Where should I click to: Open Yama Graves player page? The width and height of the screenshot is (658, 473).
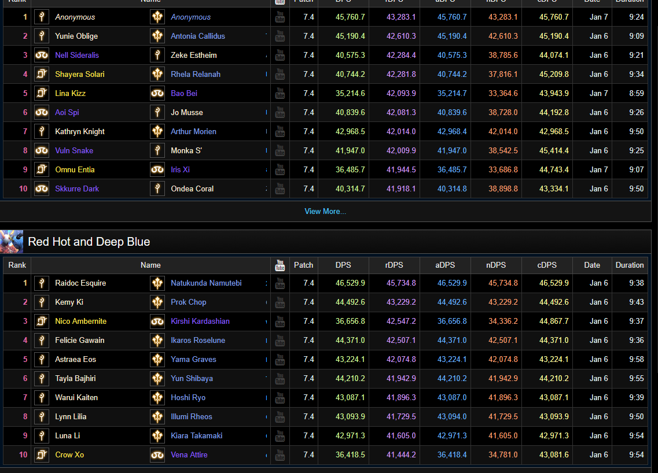click(x=193, y=359)
